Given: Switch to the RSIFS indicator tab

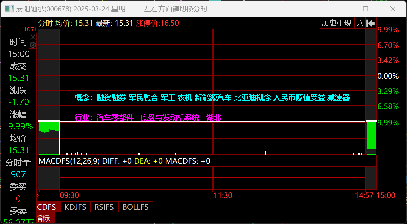Looking at the screenshot, I should pos(104,207).
